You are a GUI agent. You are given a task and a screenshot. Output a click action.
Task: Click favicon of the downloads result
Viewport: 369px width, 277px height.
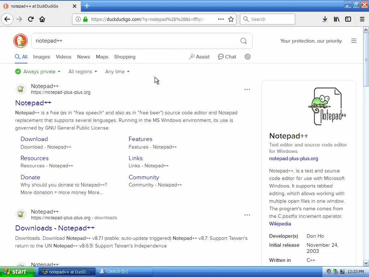tap(21, 214)
